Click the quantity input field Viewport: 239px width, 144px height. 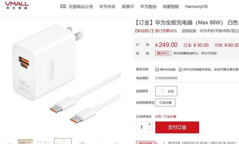coord(142,127)
